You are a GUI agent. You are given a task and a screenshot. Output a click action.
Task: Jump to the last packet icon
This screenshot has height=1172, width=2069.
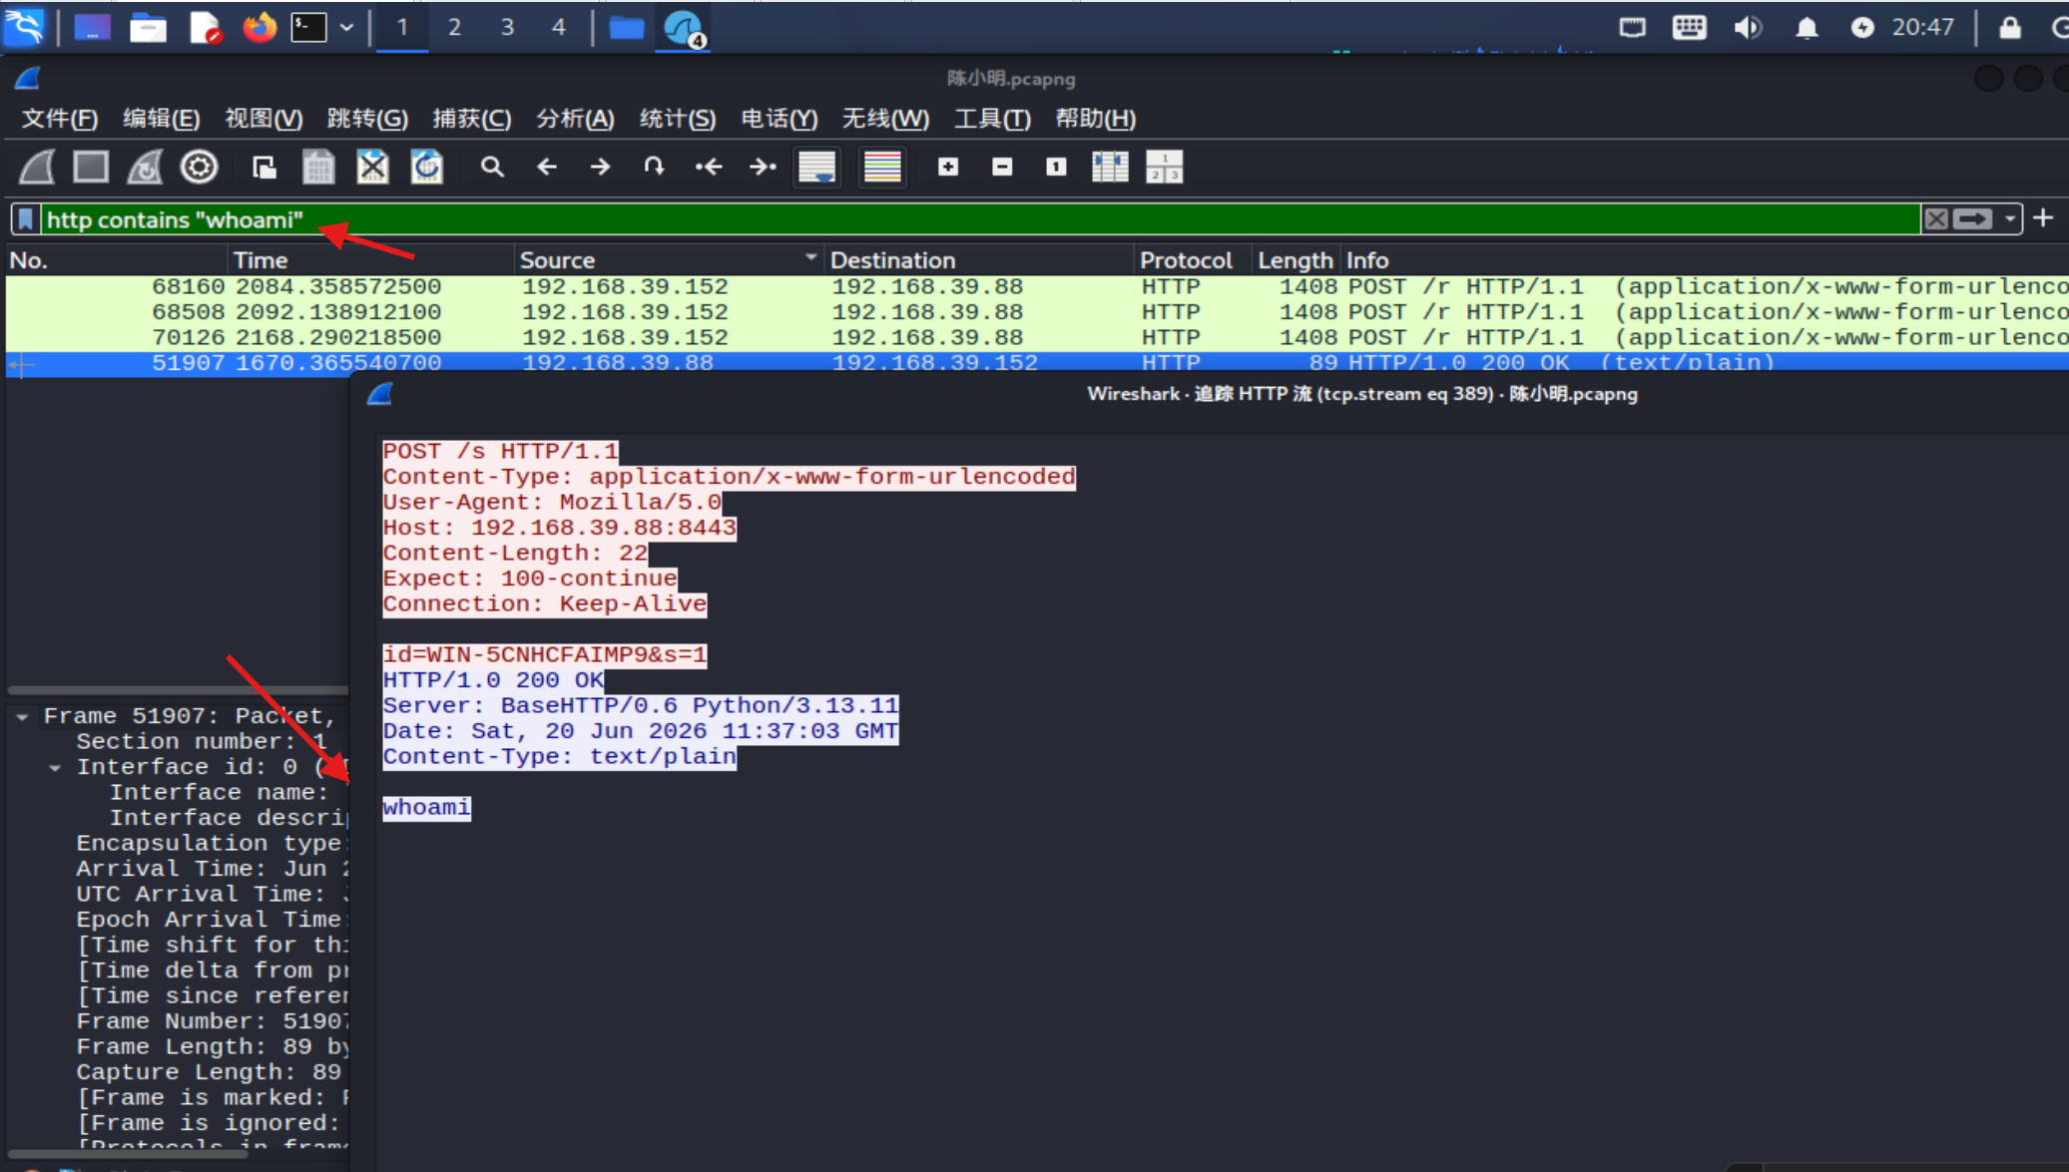[762, 167]
